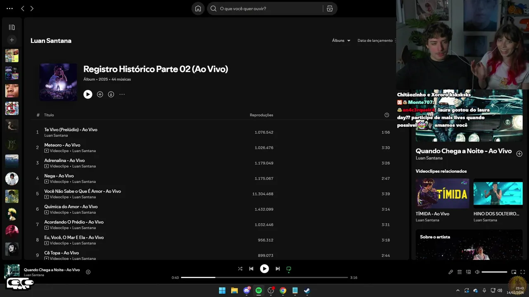Open Sobre o artista card
This screenshot has width=529, height=297.
tap(469, 245)
